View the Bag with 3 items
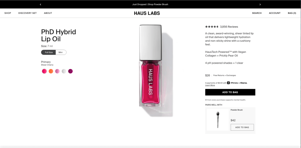The height and width of the screenshot is (148, 301). 292,13
